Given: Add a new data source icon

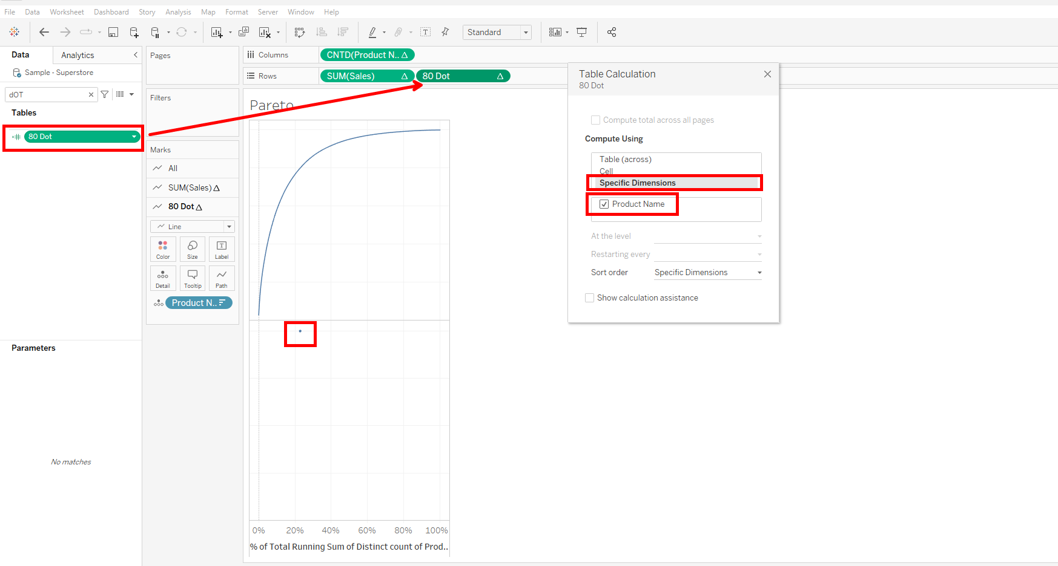Looking at the screenshot, I should coord(134,32).
